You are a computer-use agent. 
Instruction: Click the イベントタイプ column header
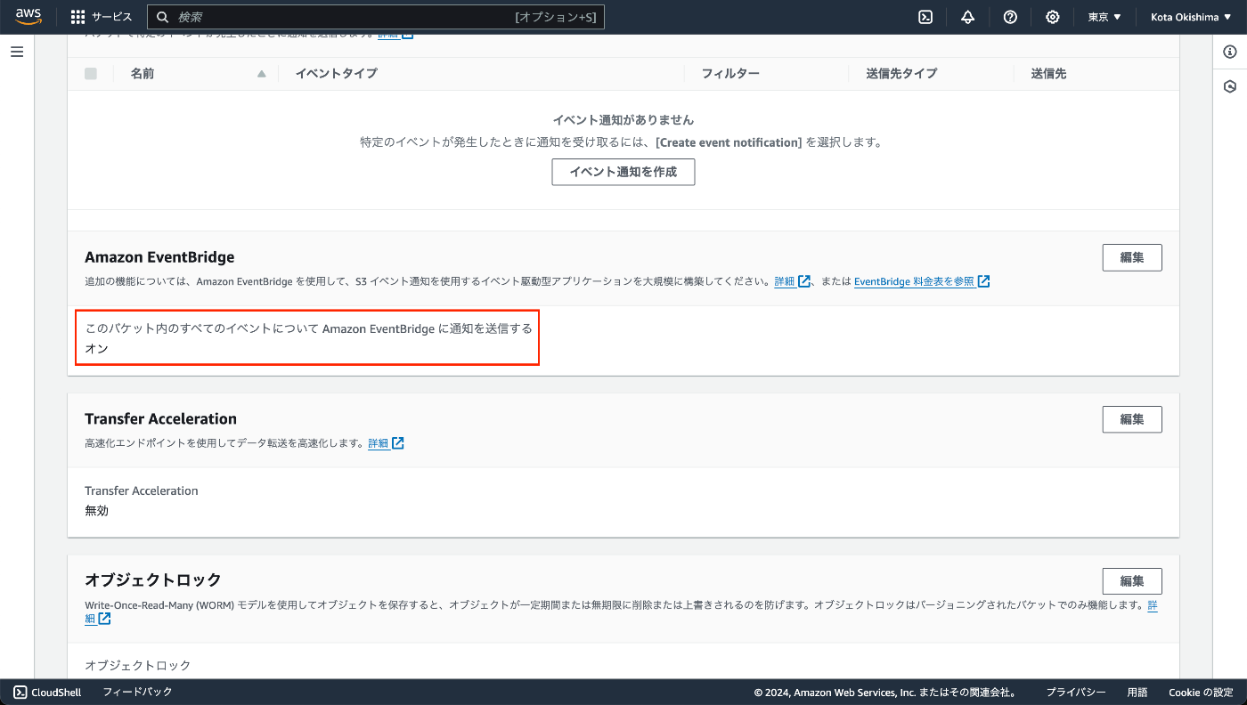[x=336, y=73]
